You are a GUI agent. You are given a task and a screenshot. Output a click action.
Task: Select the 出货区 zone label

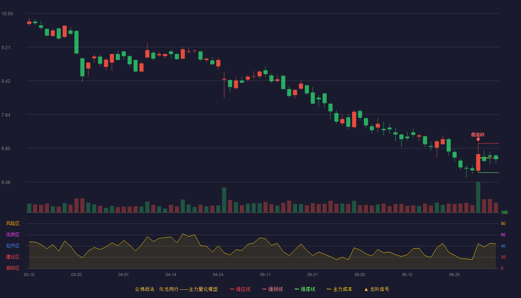click(x=13, y=235)
